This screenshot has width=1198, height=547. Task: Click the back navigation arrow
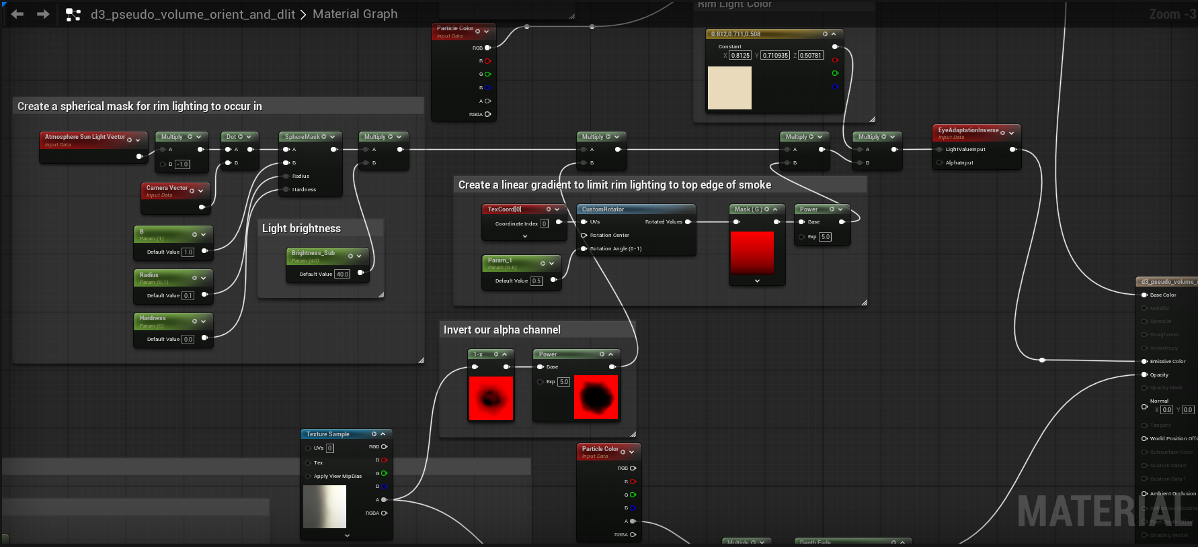(x=17, y=14)
